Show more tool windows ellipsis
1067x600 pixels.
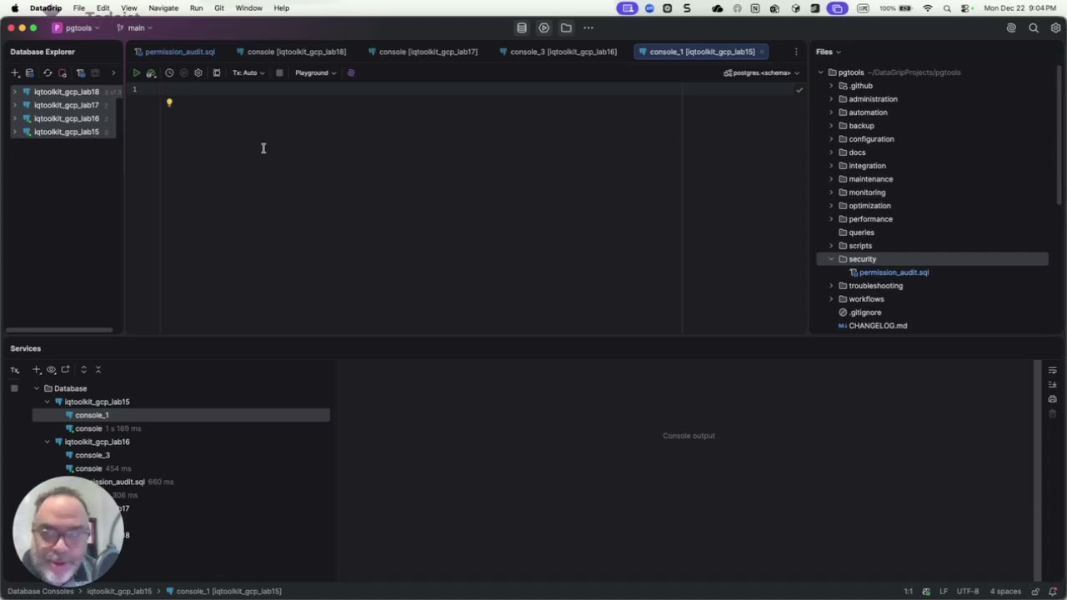tap(589, 27)
